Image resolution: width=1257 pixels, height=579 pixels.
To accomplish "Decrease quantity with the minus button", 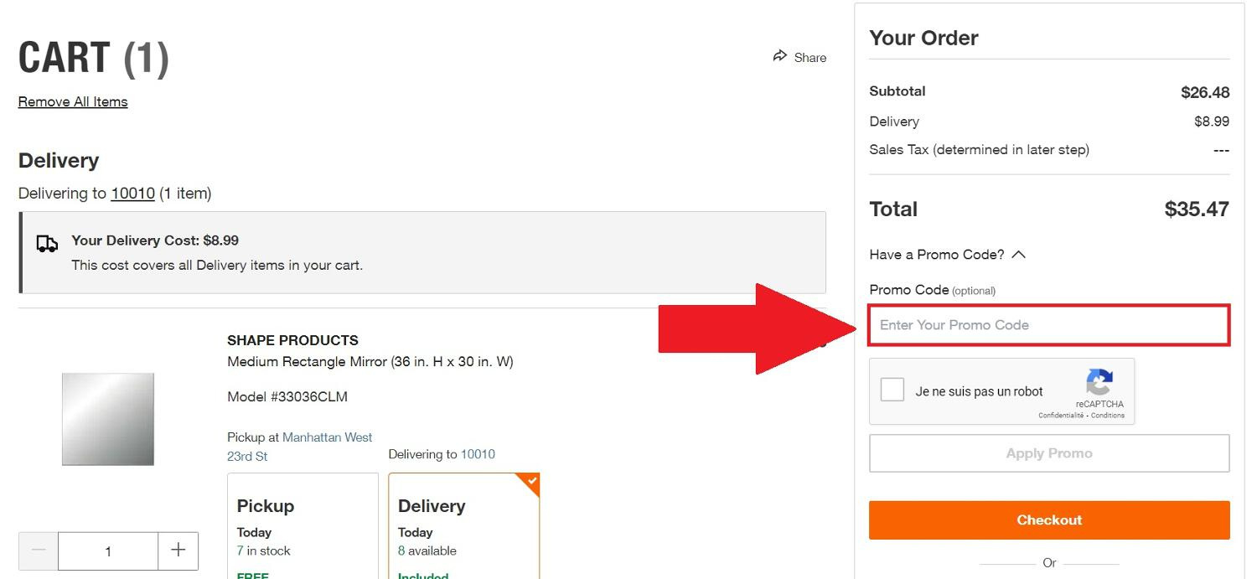I will [39, 551].
